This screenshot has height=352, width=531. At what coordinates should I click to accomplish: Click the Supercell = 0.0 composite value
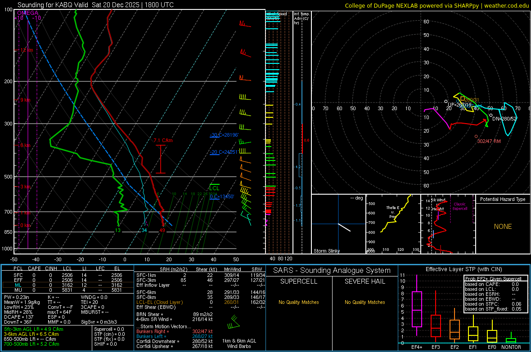tap(109, 329)
